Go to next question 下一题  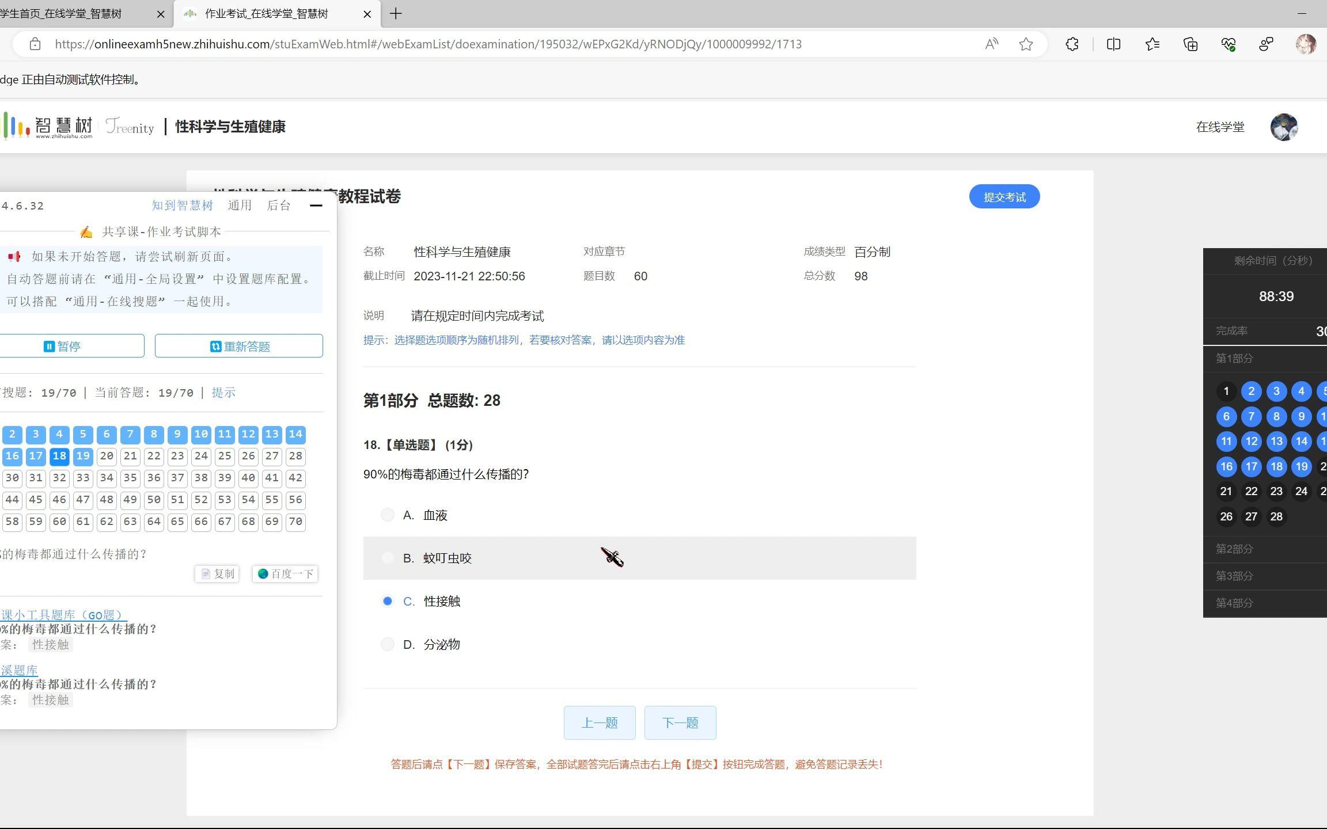click(x=680, y=722)
